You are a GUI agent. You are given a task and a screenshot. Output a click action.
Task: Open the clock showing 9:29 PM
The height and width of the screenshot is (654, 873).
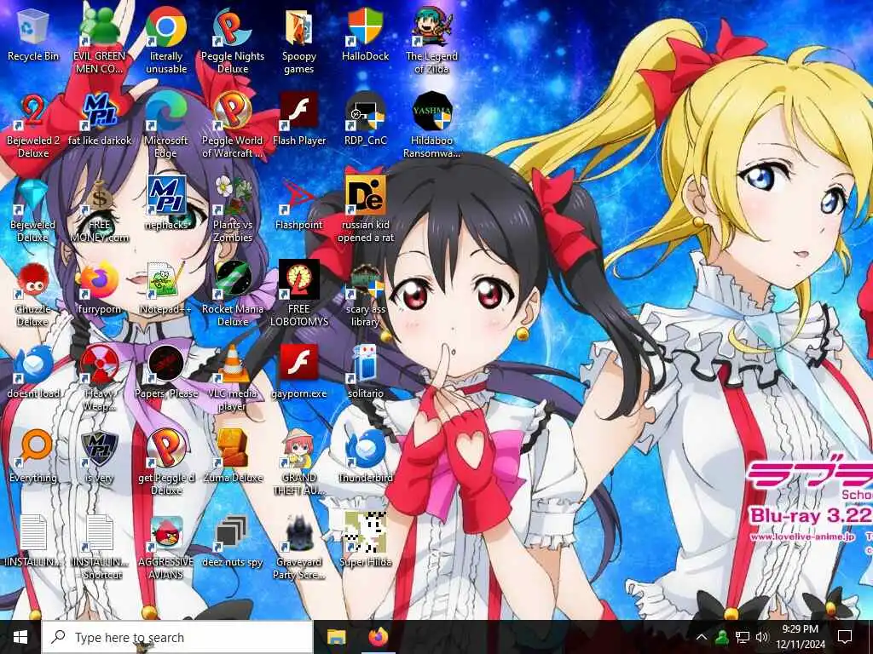coord(800,637)
